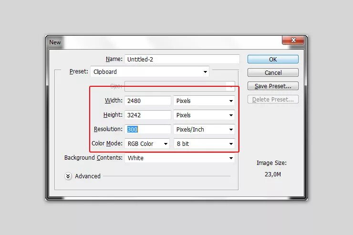Click the Color Mode label
Image resolution: width=353 pixels, height=235 pixels.
pyautogui.click(x=107, y=143)
